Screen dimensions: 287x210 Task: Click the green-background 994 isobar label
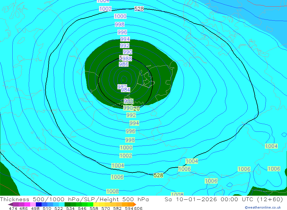pyautogui.click(x=134, y=123)
